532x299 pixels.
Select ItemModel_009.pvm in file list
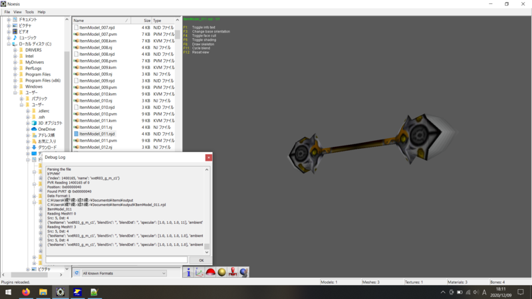tap(98, 88)
